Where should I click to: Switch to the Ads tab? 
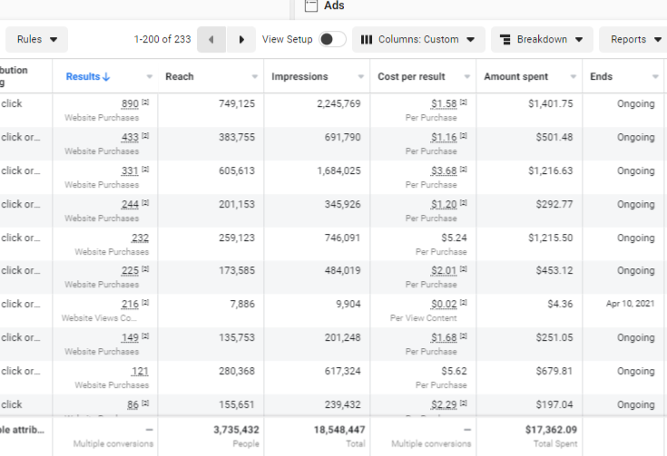click(334, 5)
